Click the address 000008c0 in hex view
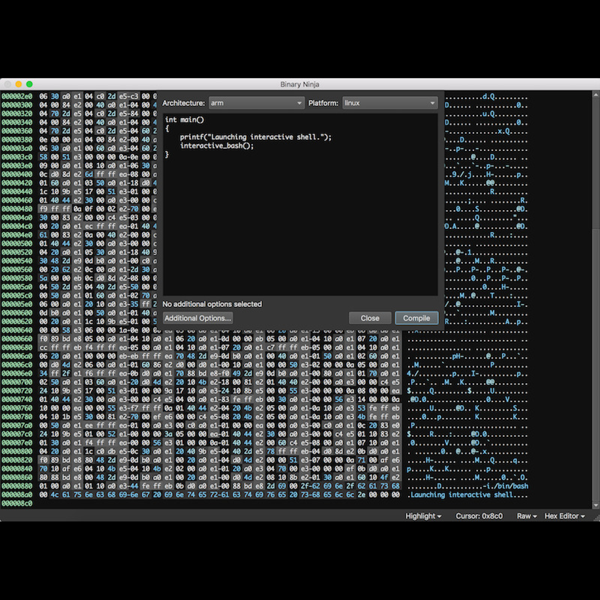This screenshot has width=600, height=600. 17,503
